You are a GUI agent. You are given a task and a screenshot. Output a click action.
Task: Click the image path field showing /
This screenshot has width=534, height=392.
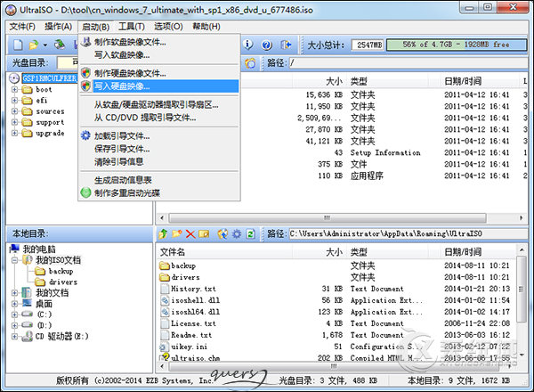pyautogui.click(x=408, y=62)
